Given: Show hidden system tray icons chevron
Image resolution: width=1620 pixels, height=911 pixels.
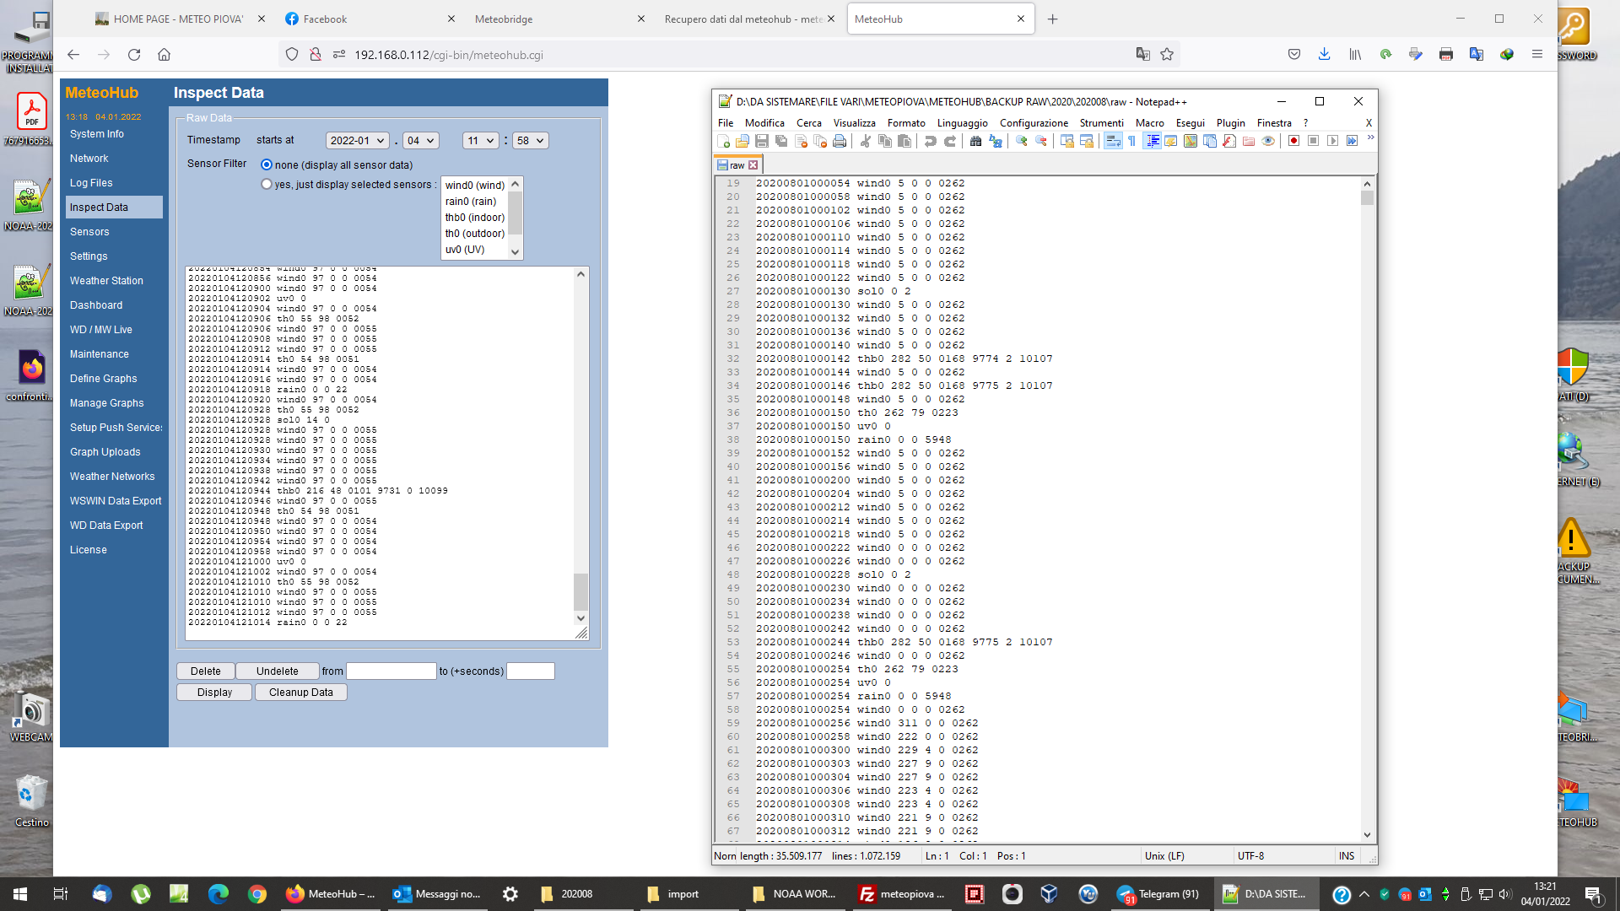Looking at the screenshot, I should click(1364, 894).
